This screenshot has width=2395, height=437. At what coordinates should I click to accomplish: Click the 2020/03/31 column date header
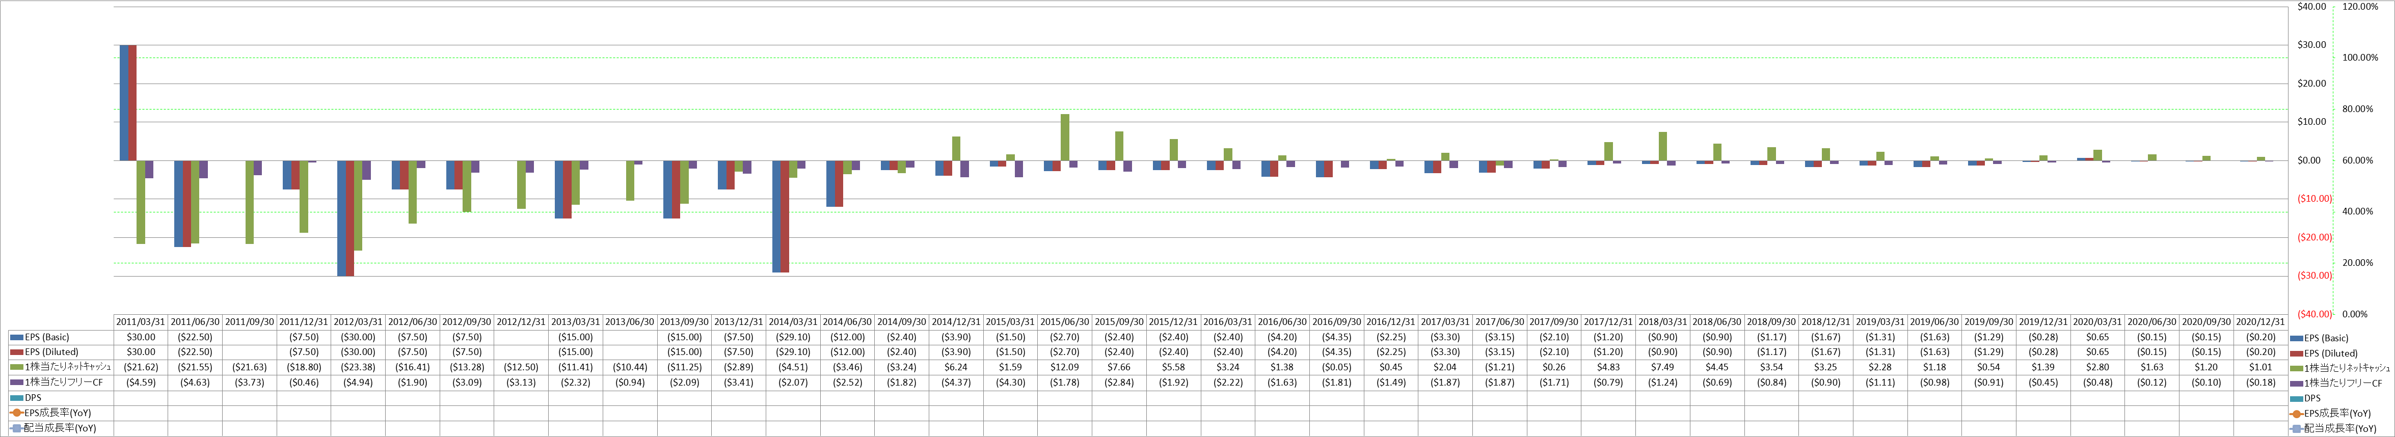tap(2098, 322)
